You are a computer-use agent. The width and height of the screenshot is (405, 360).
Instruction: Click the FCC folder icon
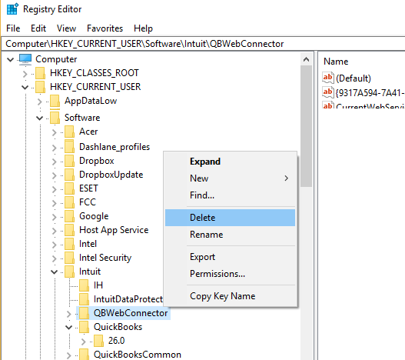click(x=69, y=202)
